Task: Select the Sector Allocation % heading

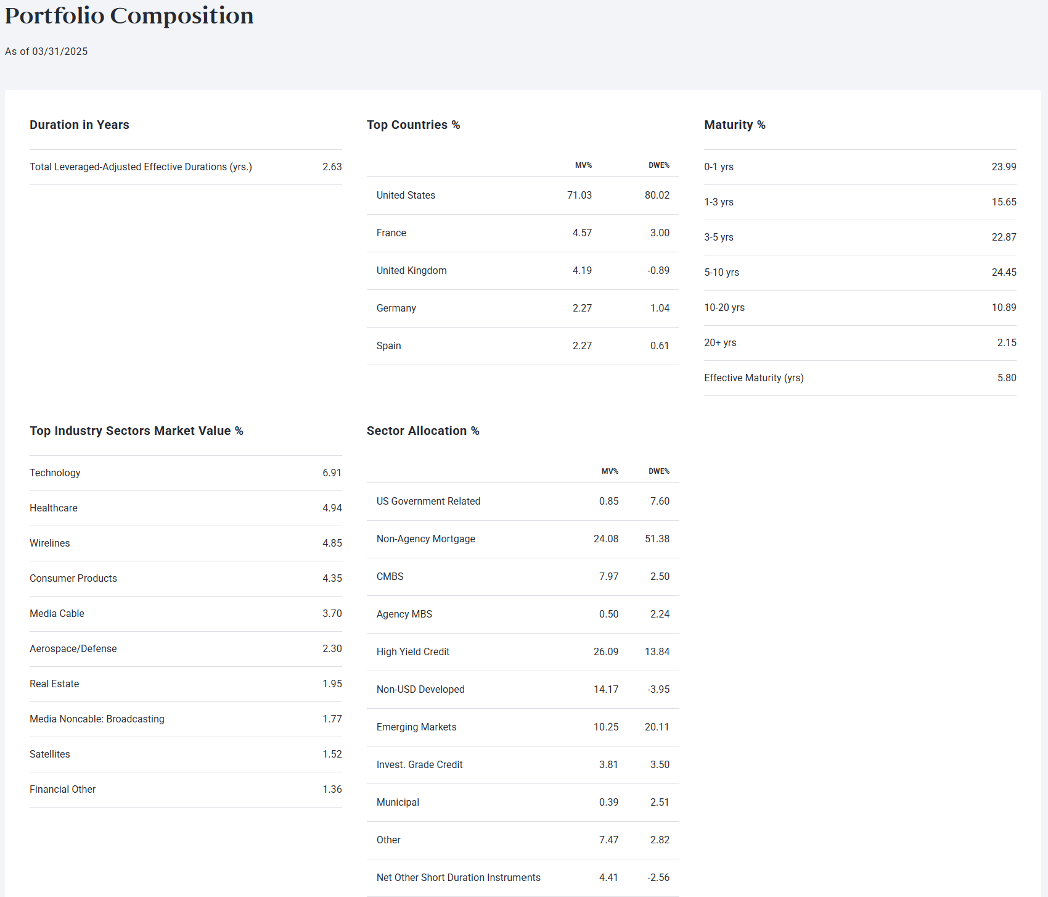Action: [422, 431]
